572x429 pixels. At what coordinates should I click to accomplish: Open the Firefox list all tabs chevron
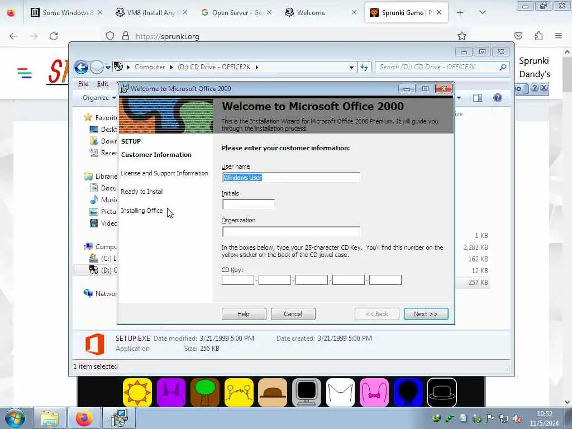482,13
